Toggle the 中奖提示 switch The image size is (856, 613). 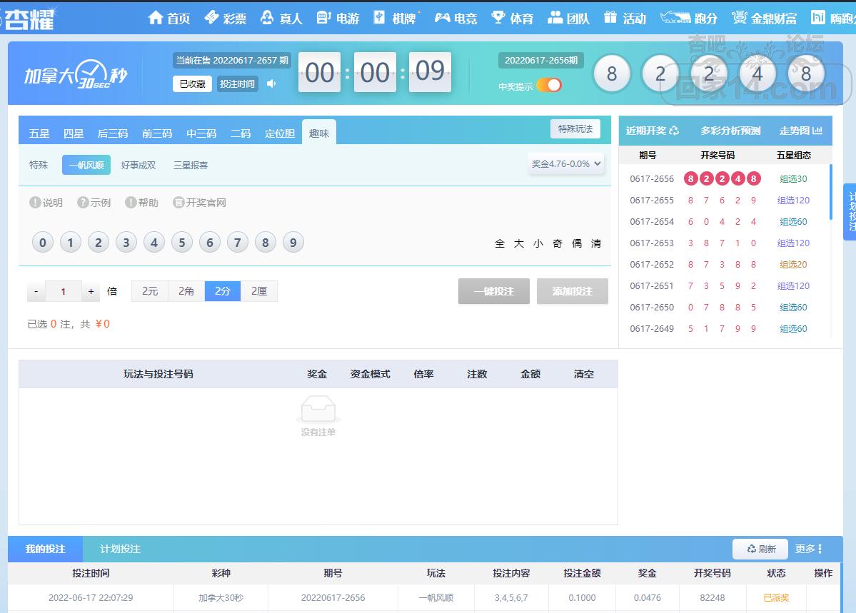click(x=549, y=86)
